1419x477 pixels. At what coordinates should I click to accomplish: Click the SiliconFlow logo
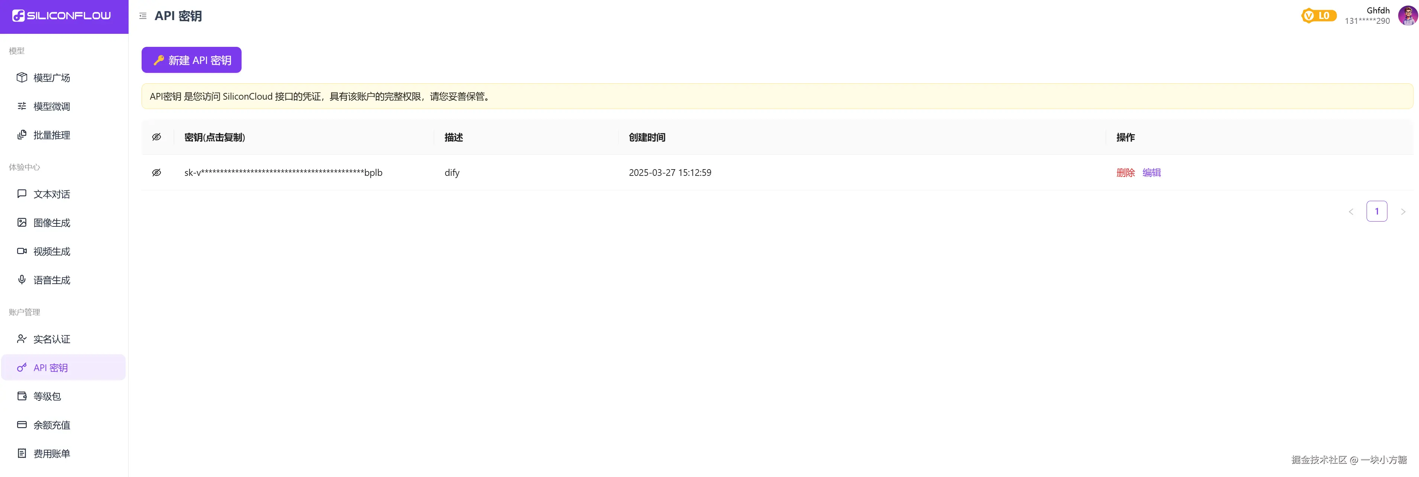(x=62, y=15)
